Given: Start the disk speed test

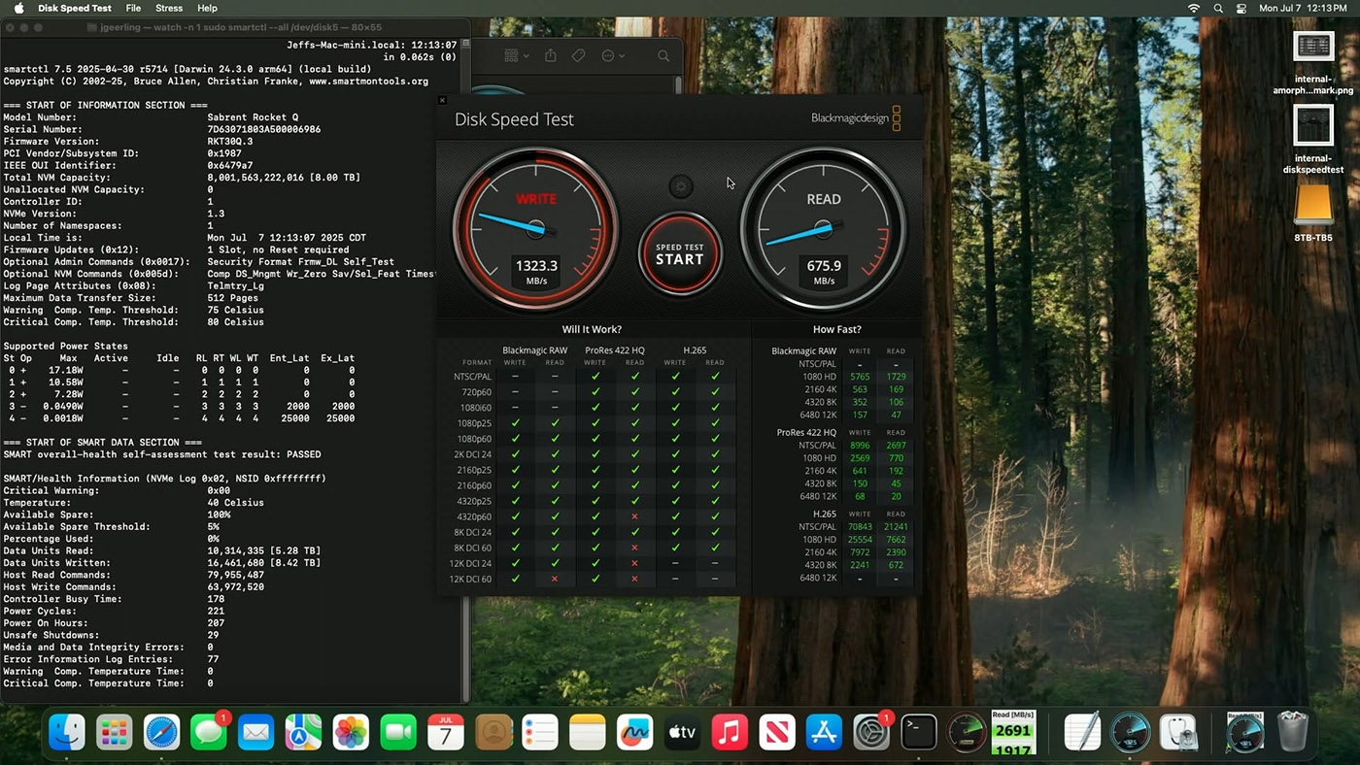Looking at the screenshot, I should (679, 253).
